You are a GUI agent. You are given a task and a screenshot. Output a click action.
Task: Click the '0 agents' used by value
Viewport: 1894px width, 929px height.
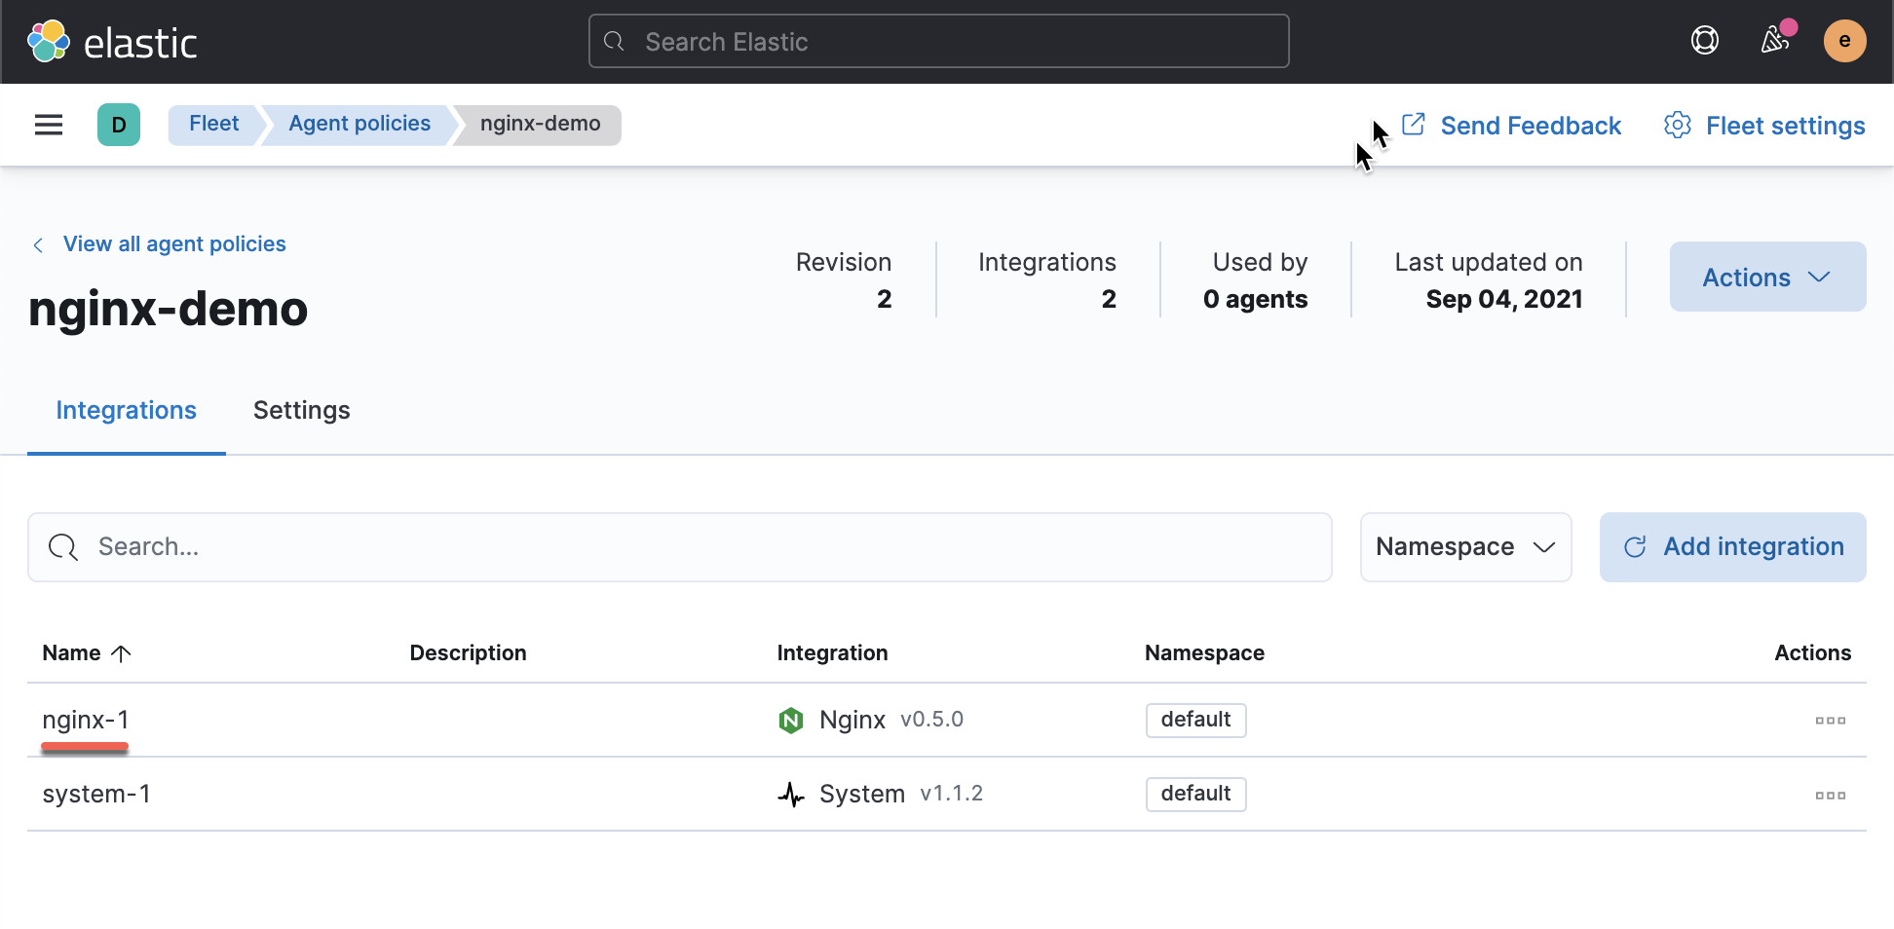[x=1255, y=300]
